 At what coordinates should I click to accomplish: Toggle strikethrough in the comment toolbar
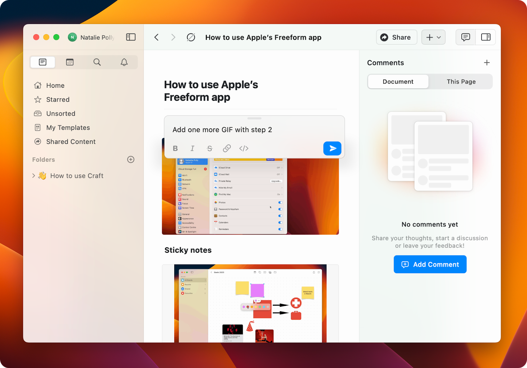pyautogui.click(x=209, y=148)
